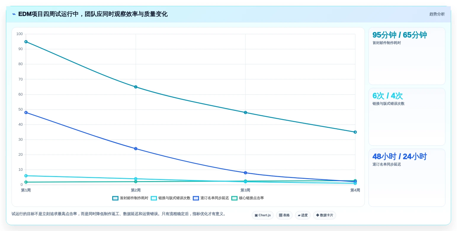Select the Chart.js tag button
This screenshot has height=231, width=457.
click(x=263, y=215)
